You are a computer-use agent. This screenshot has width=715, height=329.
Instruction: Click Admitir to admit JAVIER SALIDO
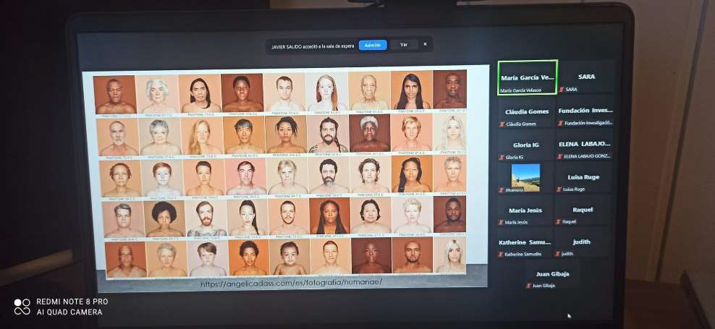click(373, 45)
